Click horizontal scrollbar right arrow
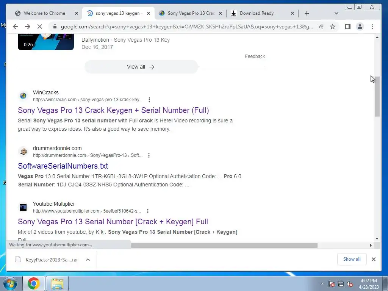This screenshot has height=291, width=388. [371, 245]
